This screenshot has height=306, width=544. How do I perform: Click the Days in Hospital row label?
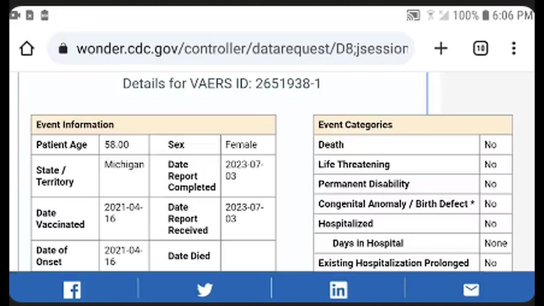[368, 244]
